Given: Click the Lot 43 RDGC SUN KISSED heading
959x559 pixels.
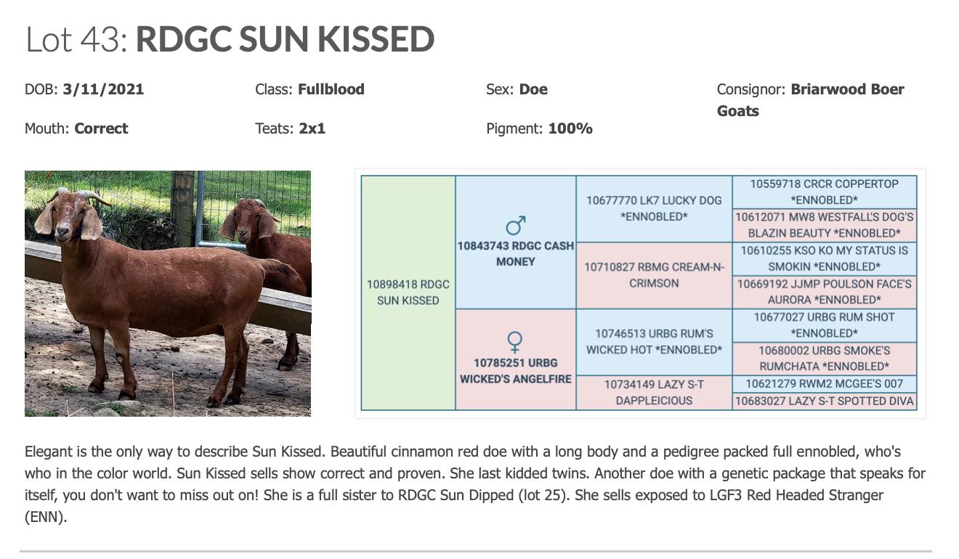Looking at the screenshot, I should coord(230,39).
